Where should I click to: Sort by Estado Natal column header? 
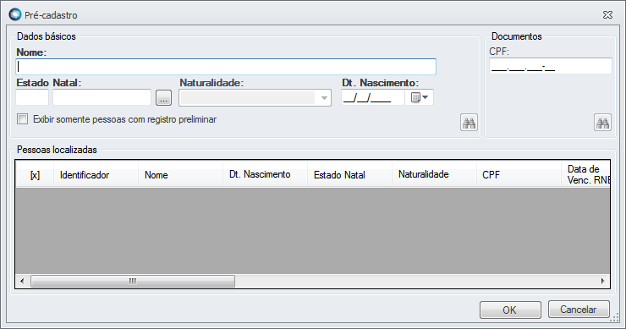click(x=349, y=174)
